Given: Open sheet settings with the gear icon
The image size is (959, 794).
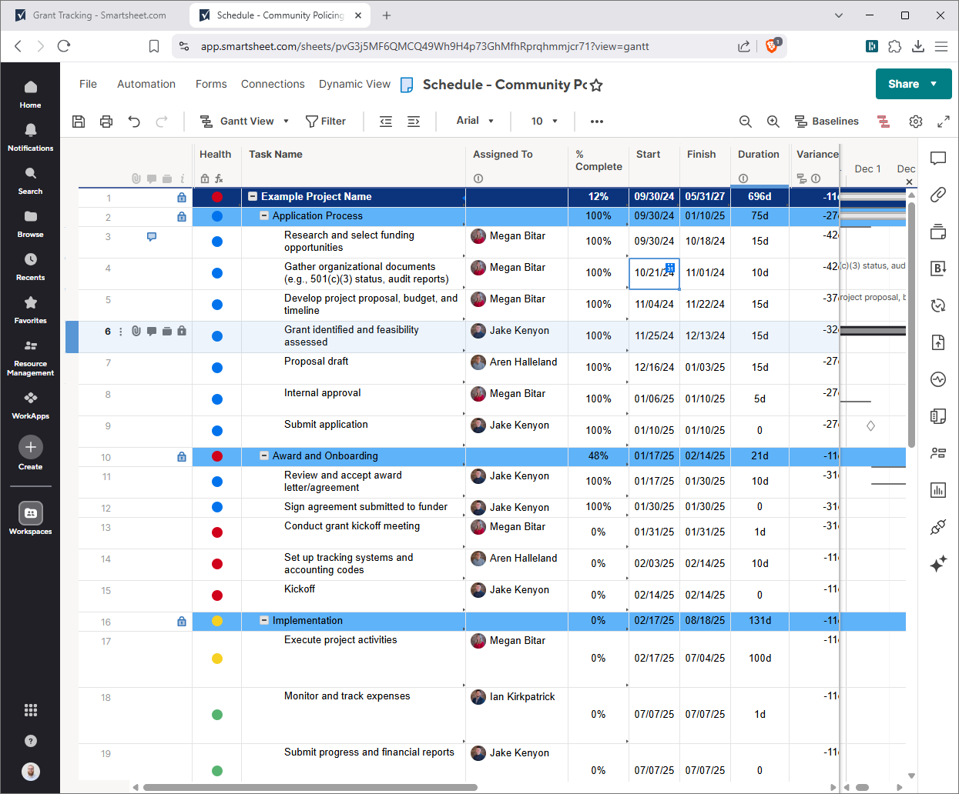Looking at the screenshot, I should (x=915, y=121).
